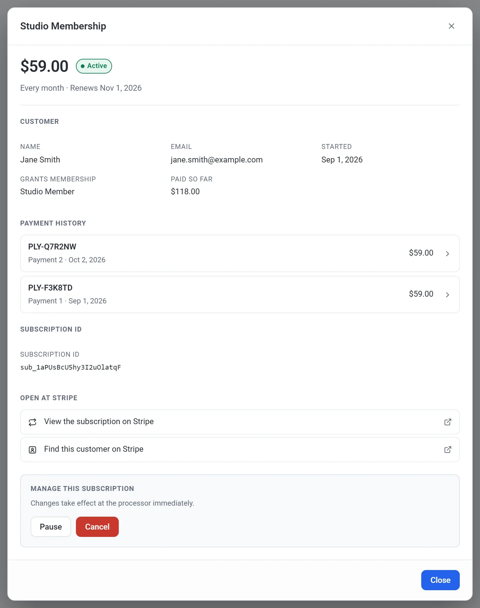Viewport: 480px width, 608px height.
Task: Click external link icon for View subscription
Action: tap(448, 422)
